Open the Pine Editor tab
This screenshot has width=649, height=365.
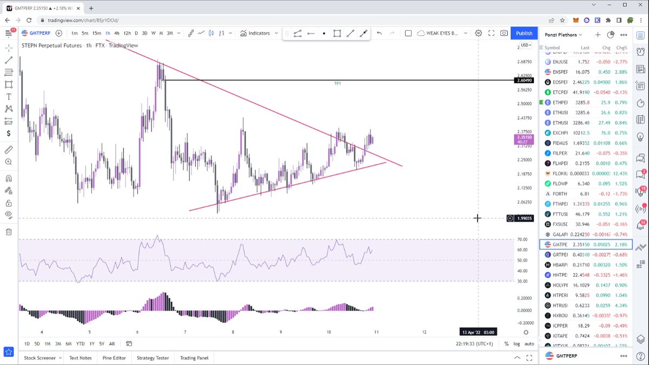click(114, 358)
